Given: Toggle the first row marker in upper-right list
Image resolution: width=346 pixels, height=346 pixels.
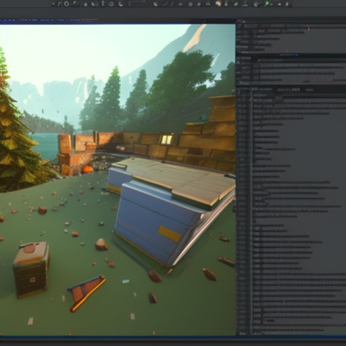Looking at the screenshot, I should (240, 26).
